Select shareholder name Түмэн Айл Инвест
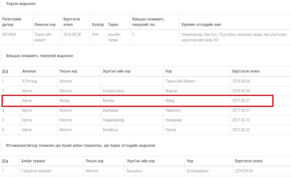This screenshot has height=177, width=291. point(180,81)
